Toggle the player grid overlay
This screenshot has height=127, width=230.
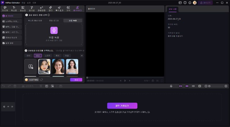pos(157,81)
